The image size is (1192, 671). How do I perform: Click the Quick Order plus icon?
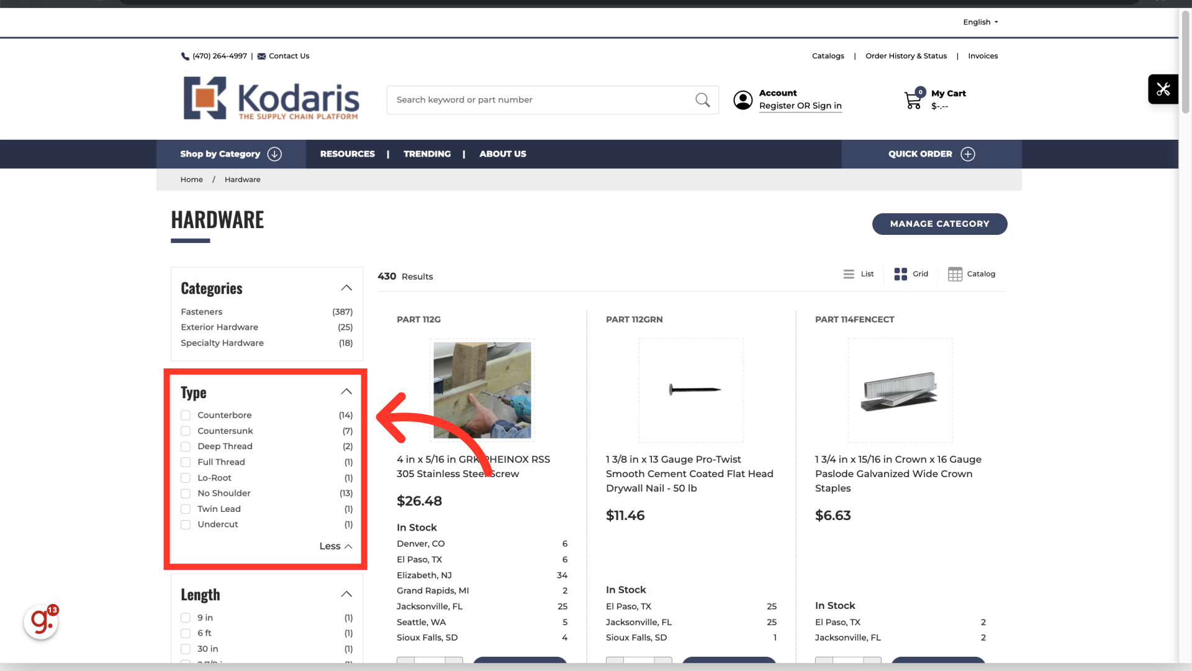click(x=968, y=154)
